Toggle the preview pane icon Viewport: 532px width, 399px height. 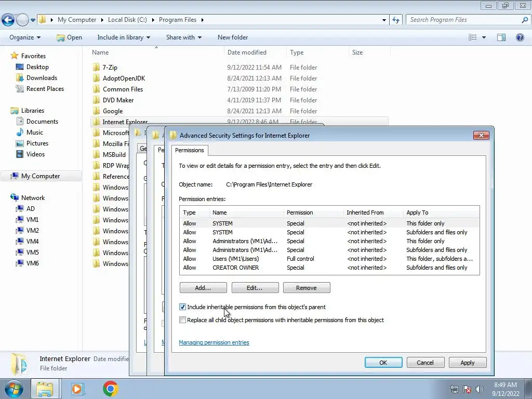tap(501, 37)
